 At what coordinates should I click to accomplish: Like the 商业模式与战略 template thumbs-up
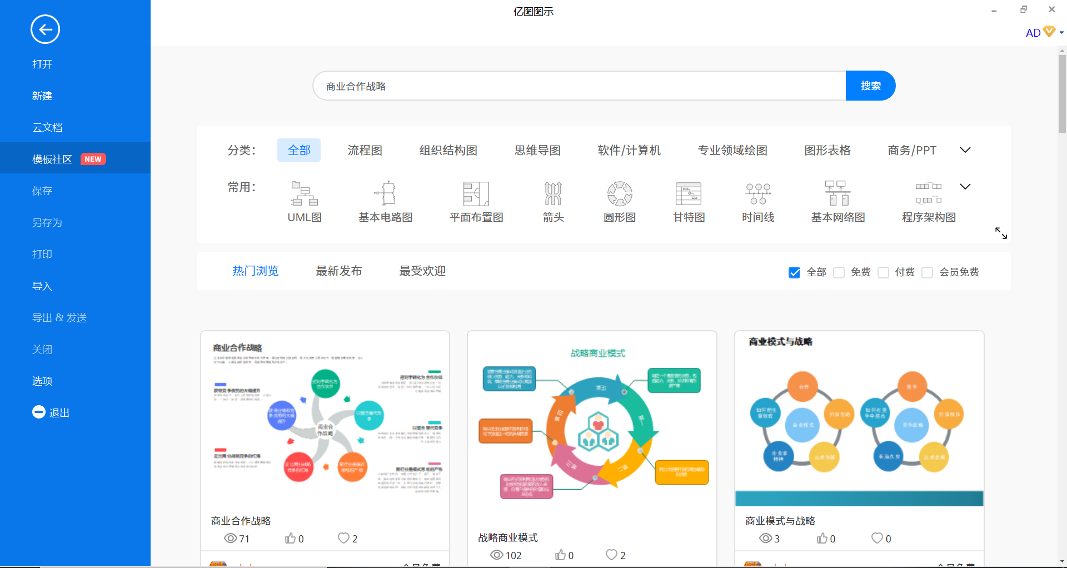point(822,538)
